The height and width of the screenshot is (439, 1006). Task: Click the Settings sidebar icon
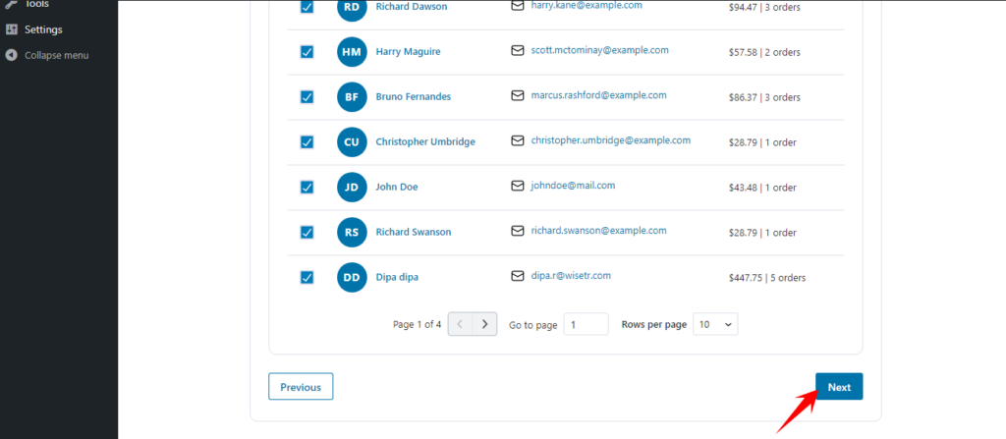pos(11,29)
